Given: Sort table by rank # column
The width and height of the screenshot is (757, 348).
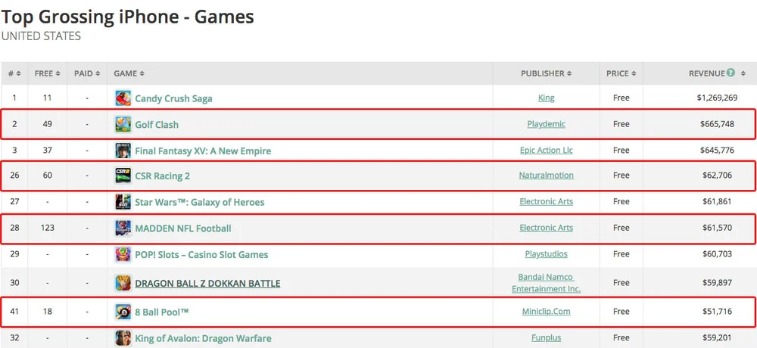Looking at the screenshot, I should point(14,73).
